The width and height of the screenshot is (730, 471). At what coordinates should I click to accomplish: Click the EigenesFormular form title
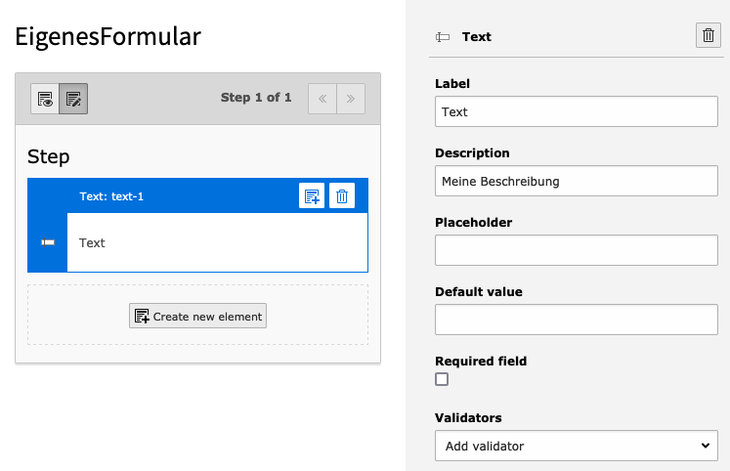click(x=108, y=36)
